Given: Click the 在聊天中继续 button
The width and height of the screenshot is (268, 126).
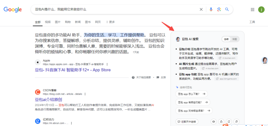Looking at the screenshot, I should [x=187, y=122].
